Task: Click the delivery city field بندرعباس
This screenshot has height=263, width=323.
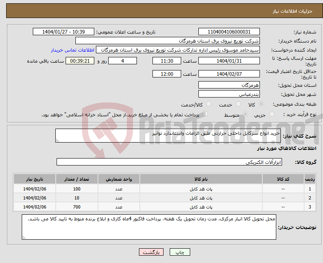Action: pyautogui.click(x=229, y=94)
